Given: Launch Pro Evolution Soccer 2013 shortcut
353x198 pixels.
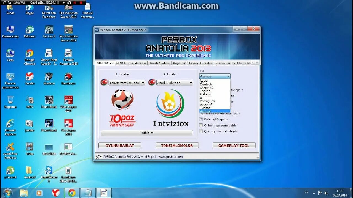Looking at the screenshot, I should 68,12.
